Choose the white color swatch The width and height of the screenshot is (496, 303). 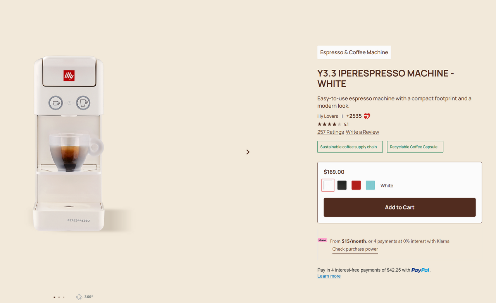pos(328,185)
